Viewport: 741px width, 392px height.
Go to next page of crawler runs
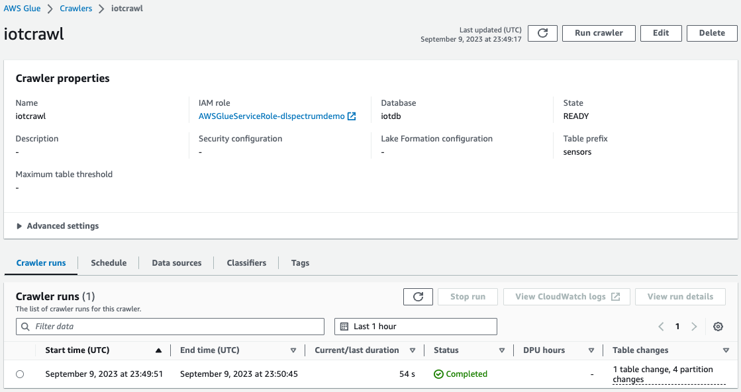tap(694, 327)
